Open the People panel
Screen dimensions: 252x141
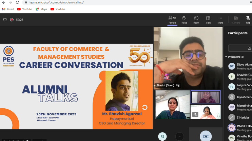click(172, 20)
